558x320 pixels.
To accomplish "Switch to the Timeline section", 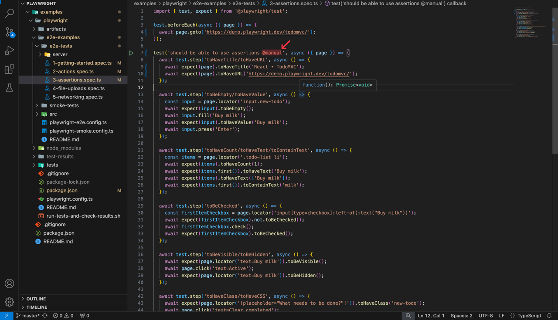I will coord(36,307).
